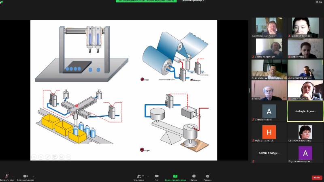The height and width of the screenshot is (182, 324).
Task: Open audio options arrow beside microphone
Action: (13, 176)
